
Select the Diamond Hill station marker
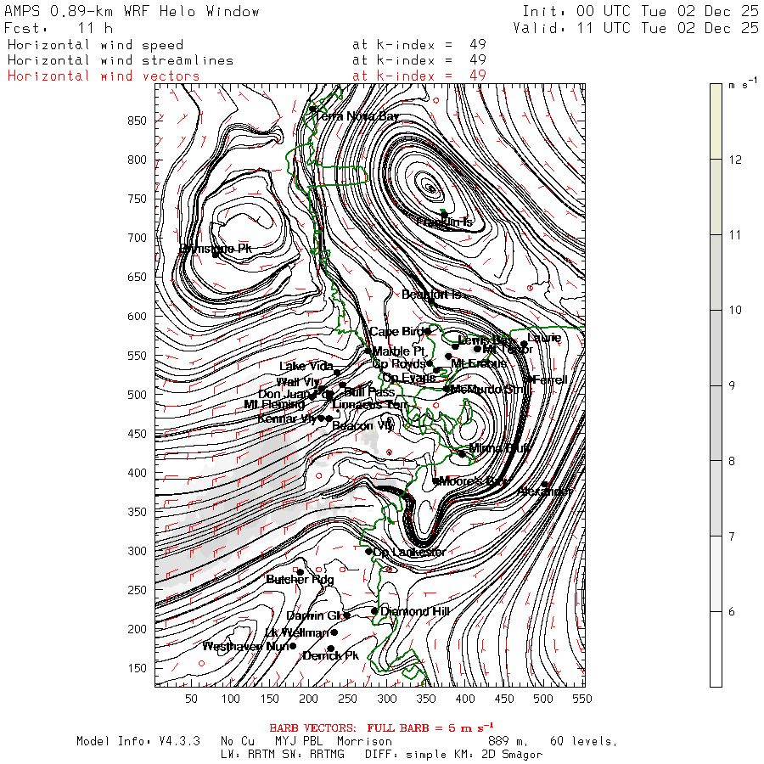(x=374, y=610)
